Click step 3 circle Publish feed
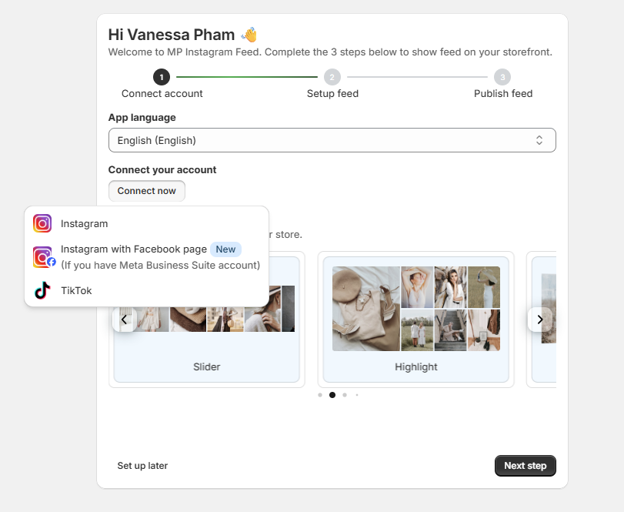The image size is (624, 512). (502, 77)
